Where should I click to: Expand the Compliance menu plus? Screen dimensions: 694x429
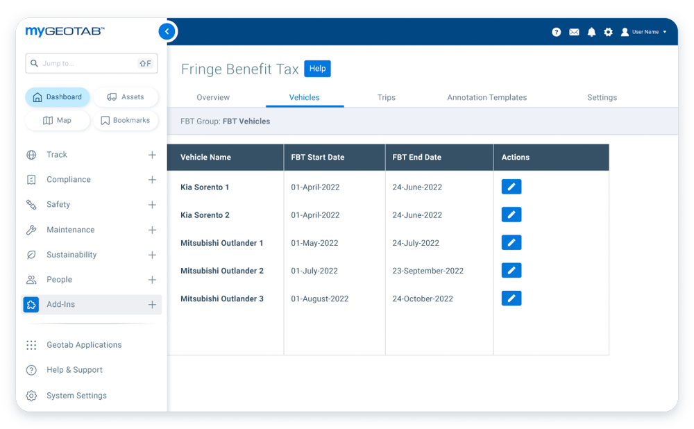[x=152, y=179]
